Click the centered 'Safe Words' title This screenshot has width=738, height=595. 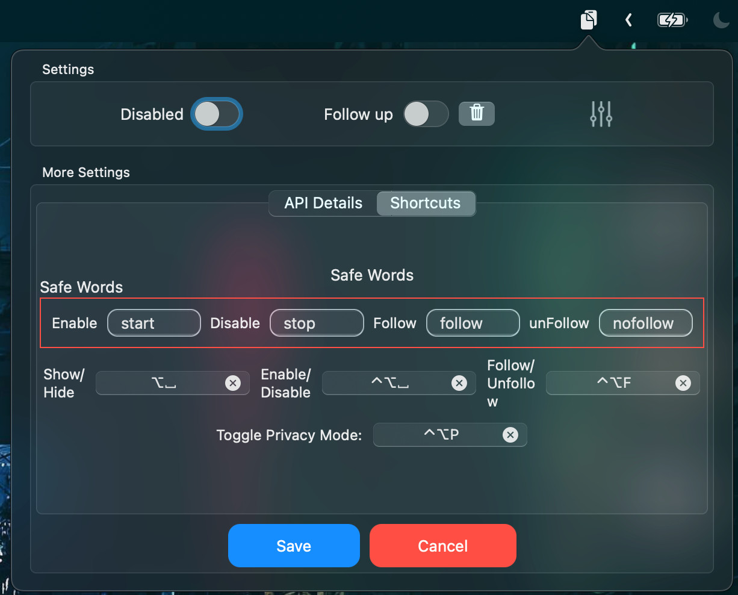click(372, 275)
